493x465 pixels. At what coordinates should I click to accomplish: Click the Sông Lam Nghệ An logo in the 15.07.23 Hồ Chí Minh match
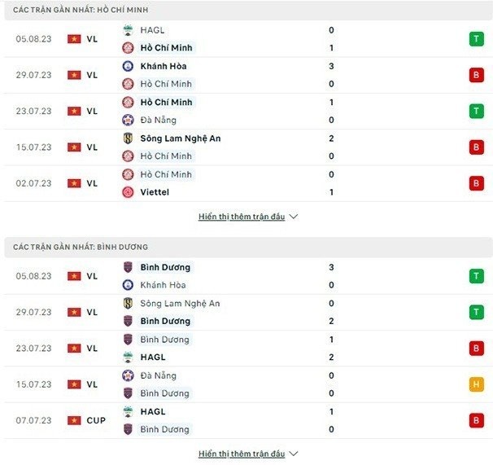pos(128,138)
